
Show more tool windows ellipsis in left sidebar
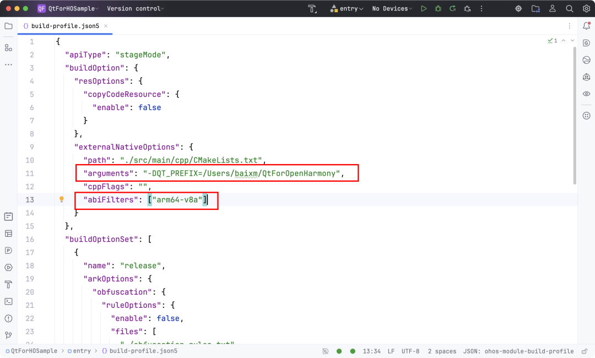point(8,65)
